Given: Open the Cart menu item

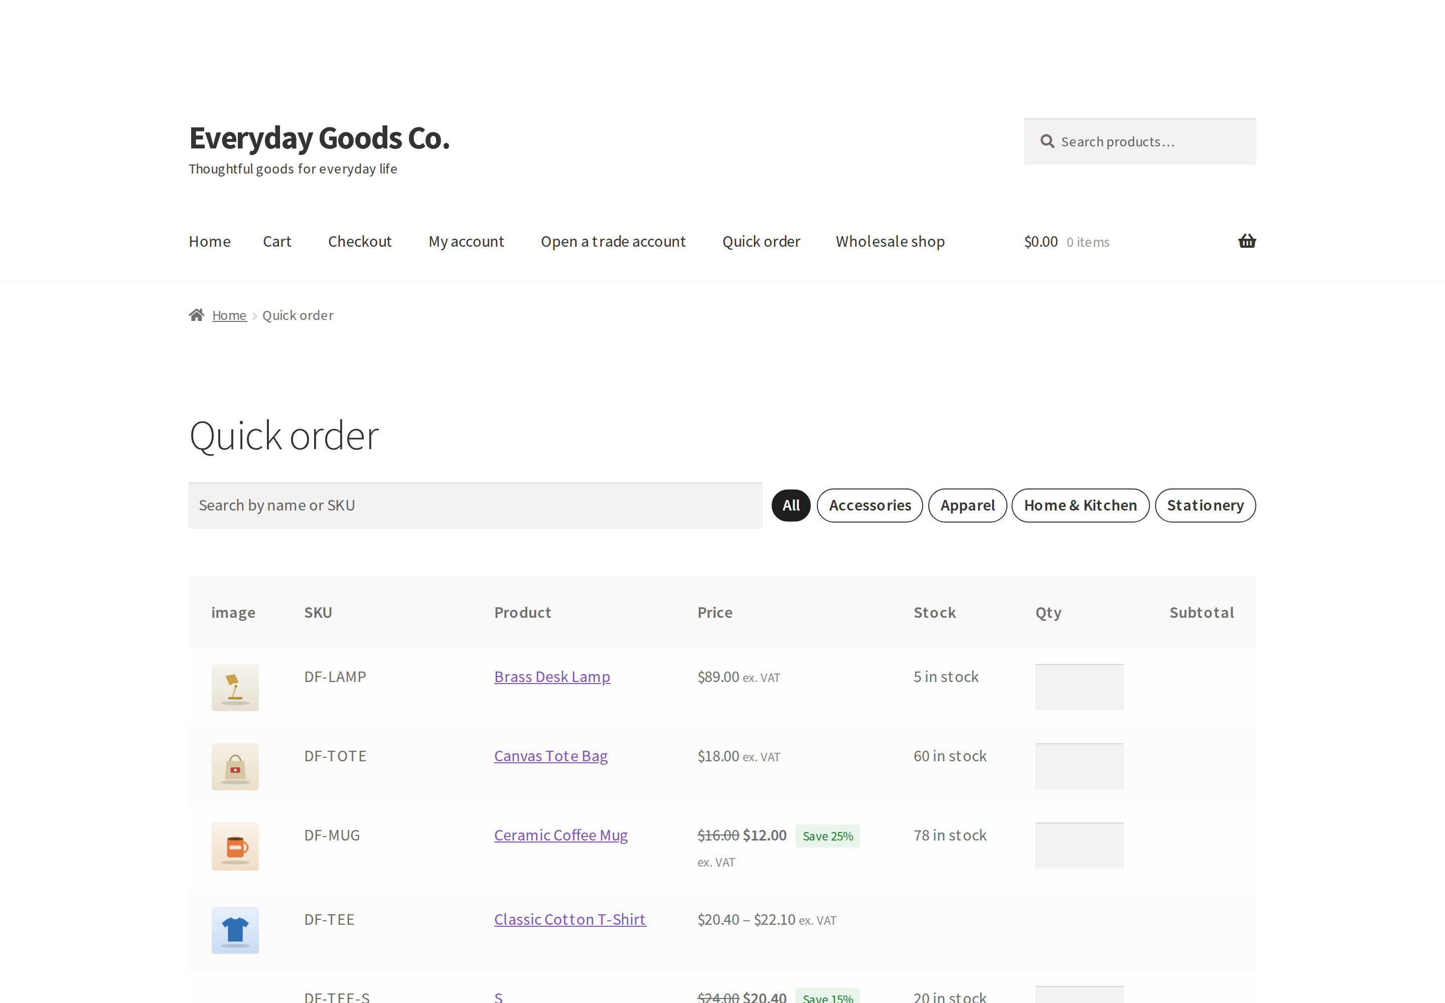Looking at the screenshot, I should (276, 241).
